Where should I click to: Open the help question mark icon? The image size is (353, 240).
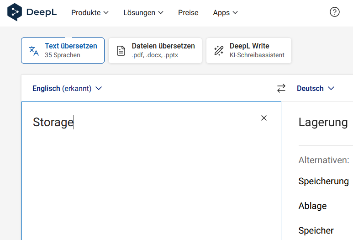pyautogui.click(x=335, y=12)
